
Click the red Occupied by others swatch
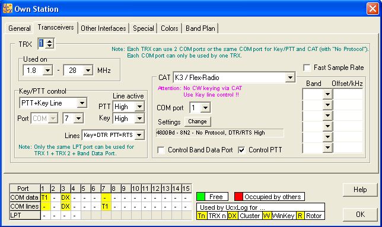tap(238, 197)
